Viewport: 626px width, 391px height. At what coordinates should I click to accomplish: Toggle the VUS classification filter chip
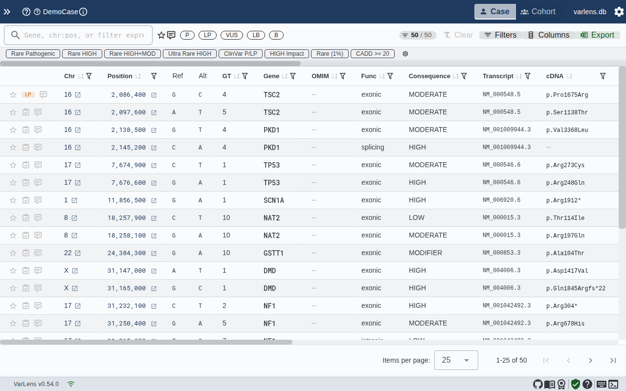coord(232,35)
